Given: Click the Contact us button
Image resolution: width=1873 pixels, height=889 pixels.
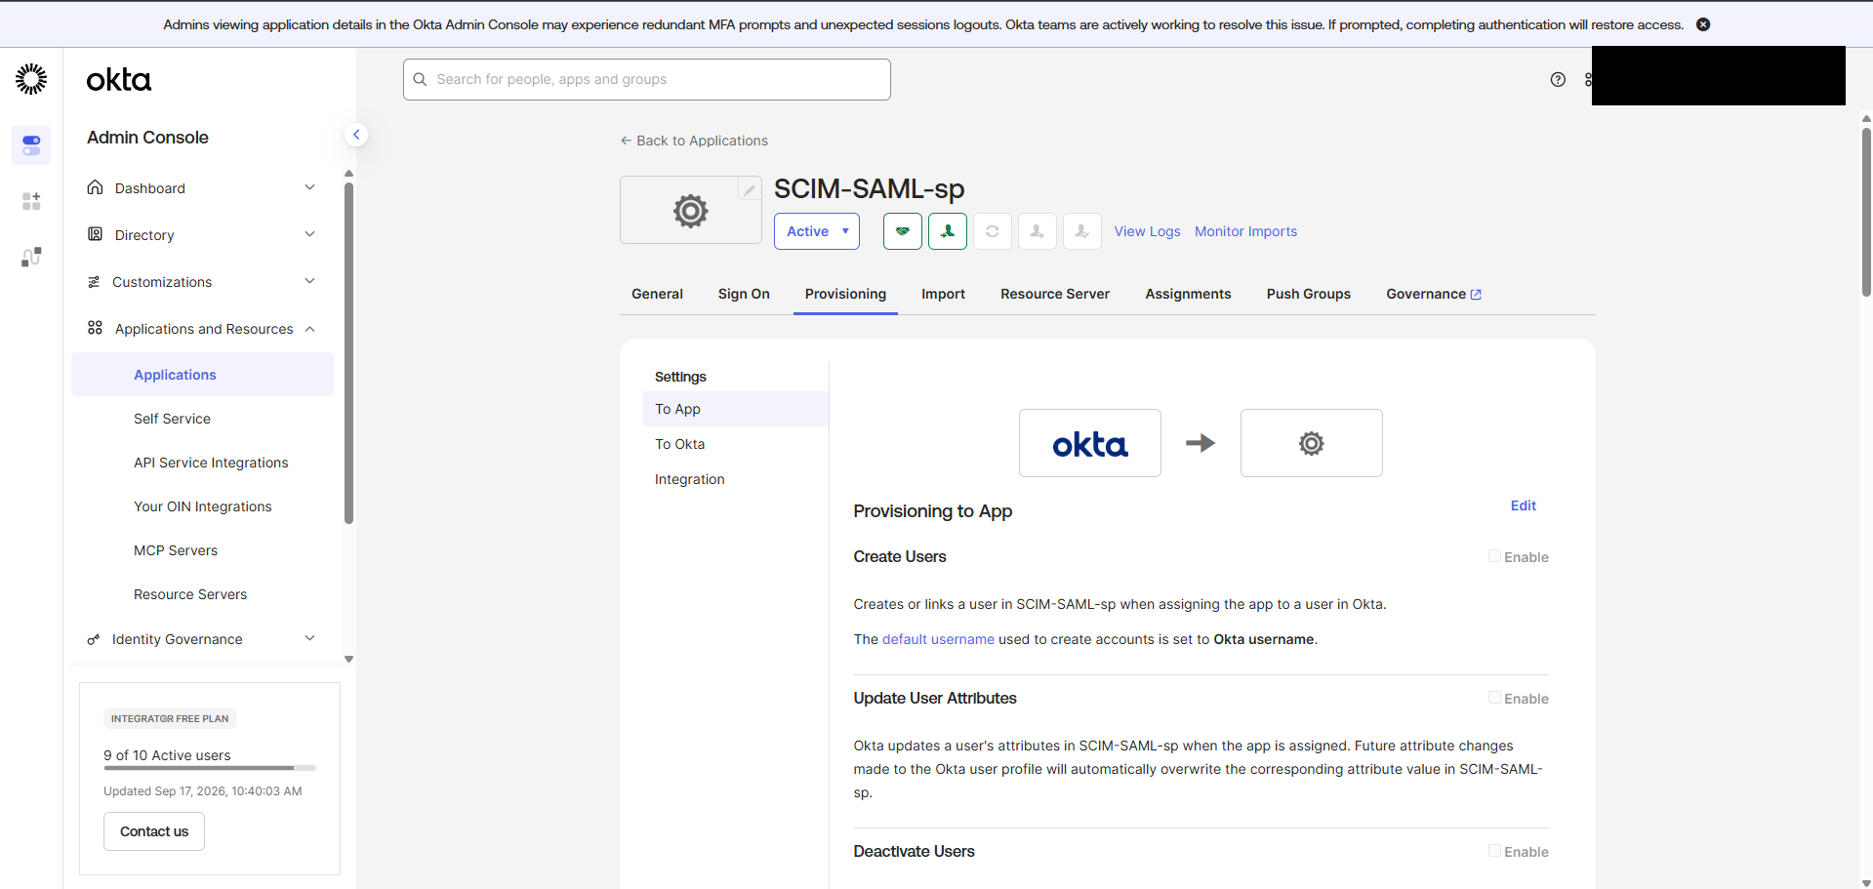Looking at the screenshot, I should click(x=154, y=831).
